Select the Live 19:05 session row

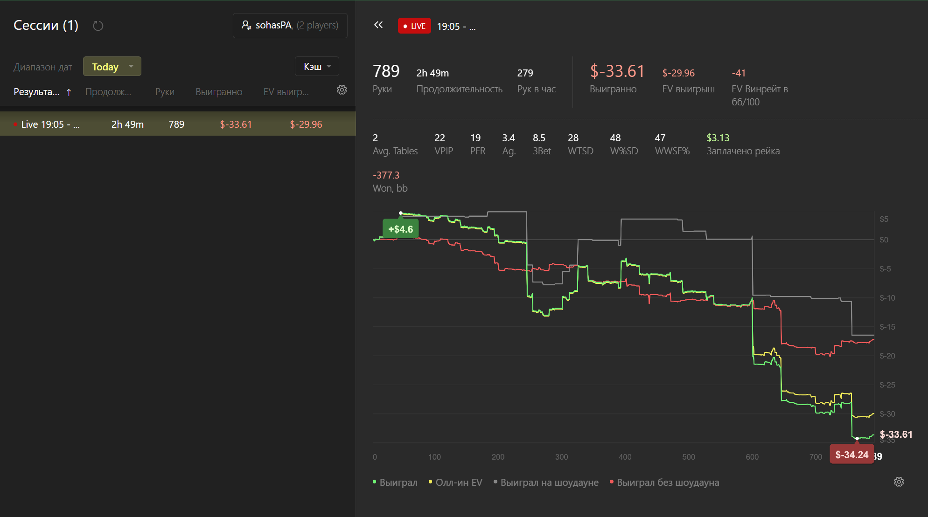pos(178,124)
